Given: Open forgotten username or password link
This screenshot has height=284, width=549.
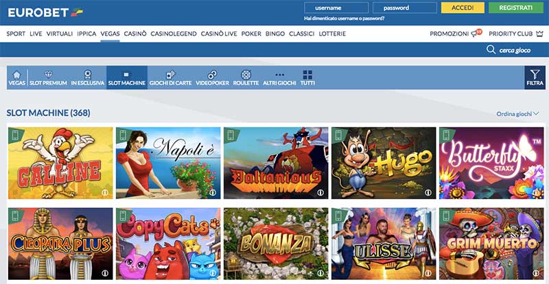Looking at the screenshot, I should coord(344,18).
